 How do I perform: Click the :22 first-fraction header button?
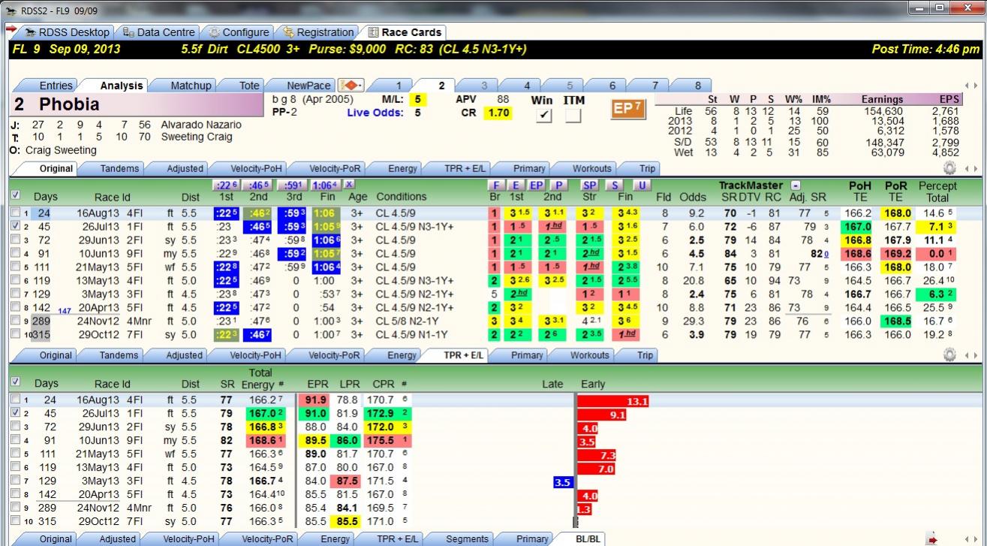click(x=226, y=185)
